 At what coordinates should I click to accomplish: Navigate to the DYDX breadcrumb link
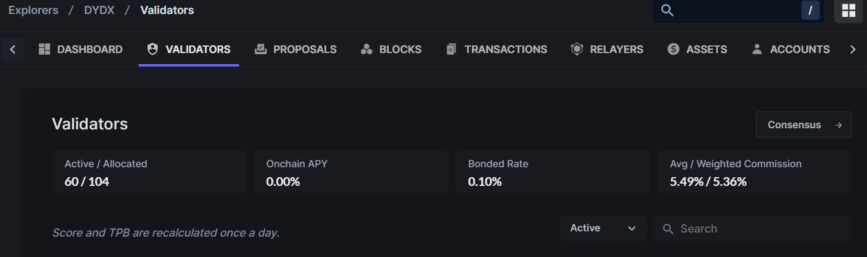99,10
